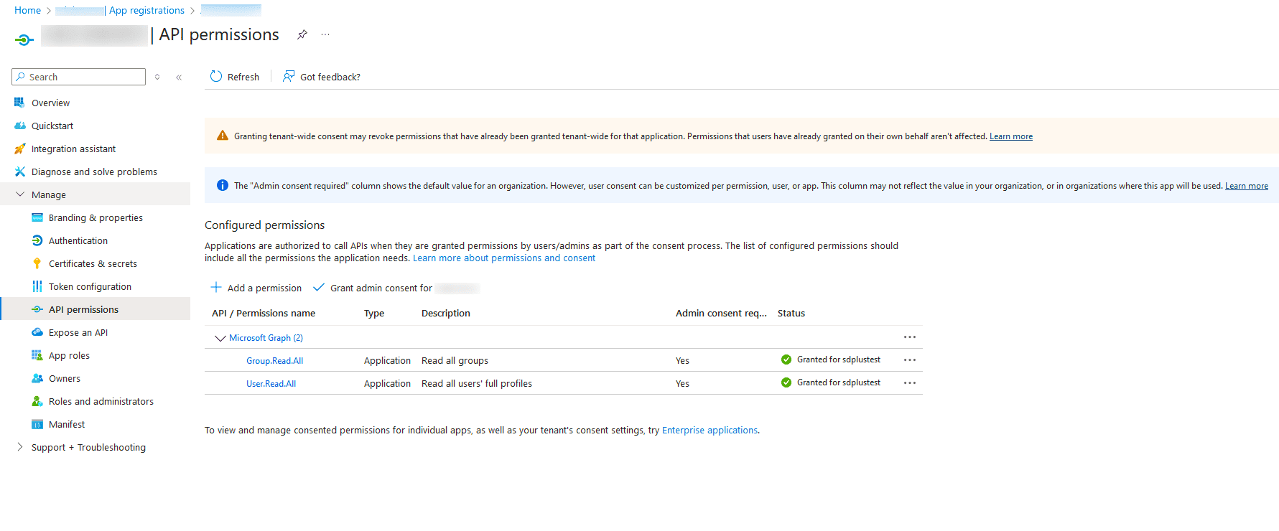Click the Refresh toolbar icon

click(216, 77)
